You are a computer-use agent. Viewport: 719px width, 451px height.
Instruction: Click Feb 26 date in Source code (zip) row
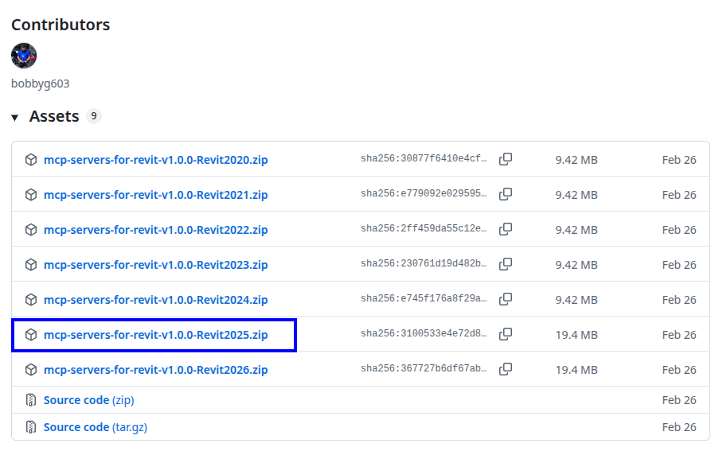(x=679, y=400)
